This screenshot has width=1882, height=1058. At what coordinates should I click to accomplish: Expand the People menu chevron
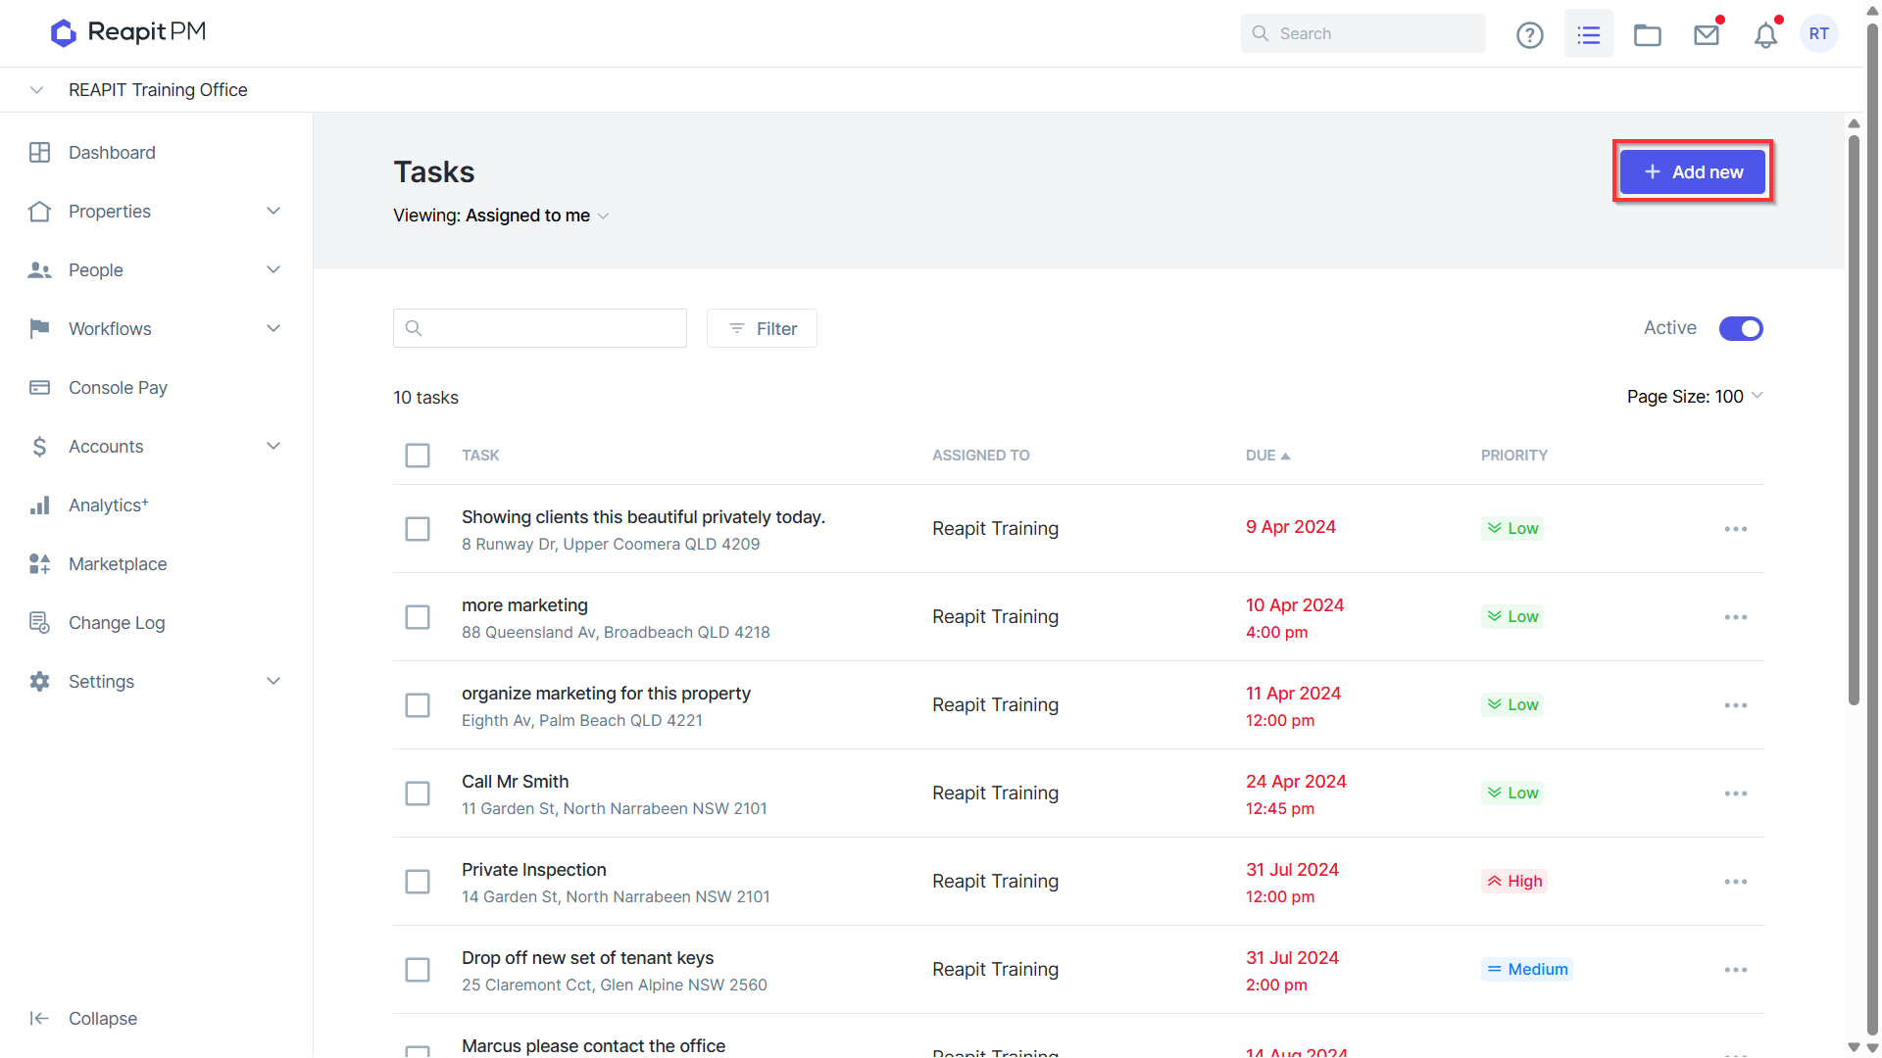click(x=273, y=270)
